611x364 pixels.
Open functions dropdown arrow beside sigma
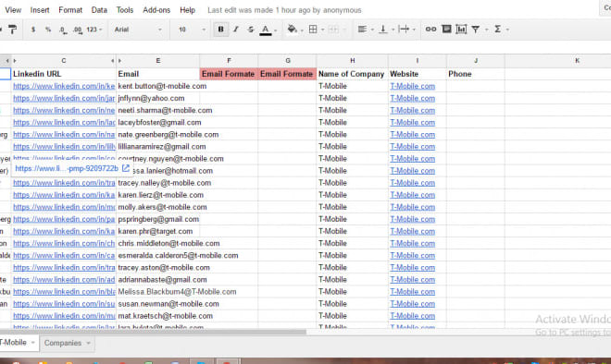point(507,30)
